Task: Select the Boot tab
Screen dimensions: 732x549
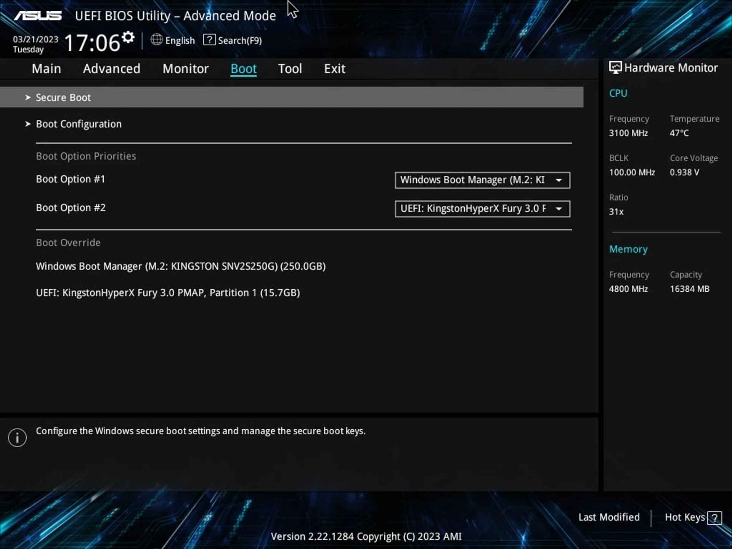Action: (244, 69)
